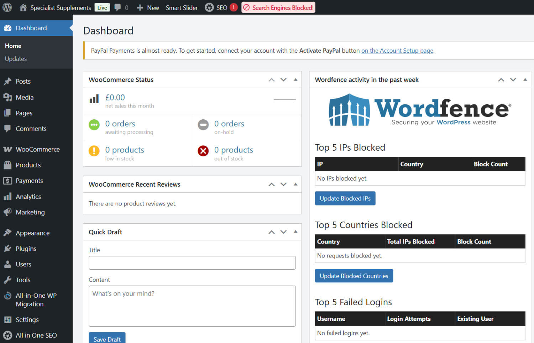The width and height of the screenshot is (534, 343).
Task: Click the Update Blocked IPs button
Action: 345,198
